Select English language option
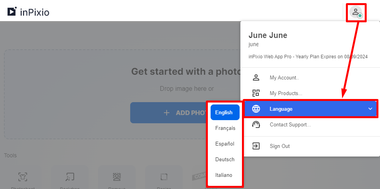 (225, 112)
